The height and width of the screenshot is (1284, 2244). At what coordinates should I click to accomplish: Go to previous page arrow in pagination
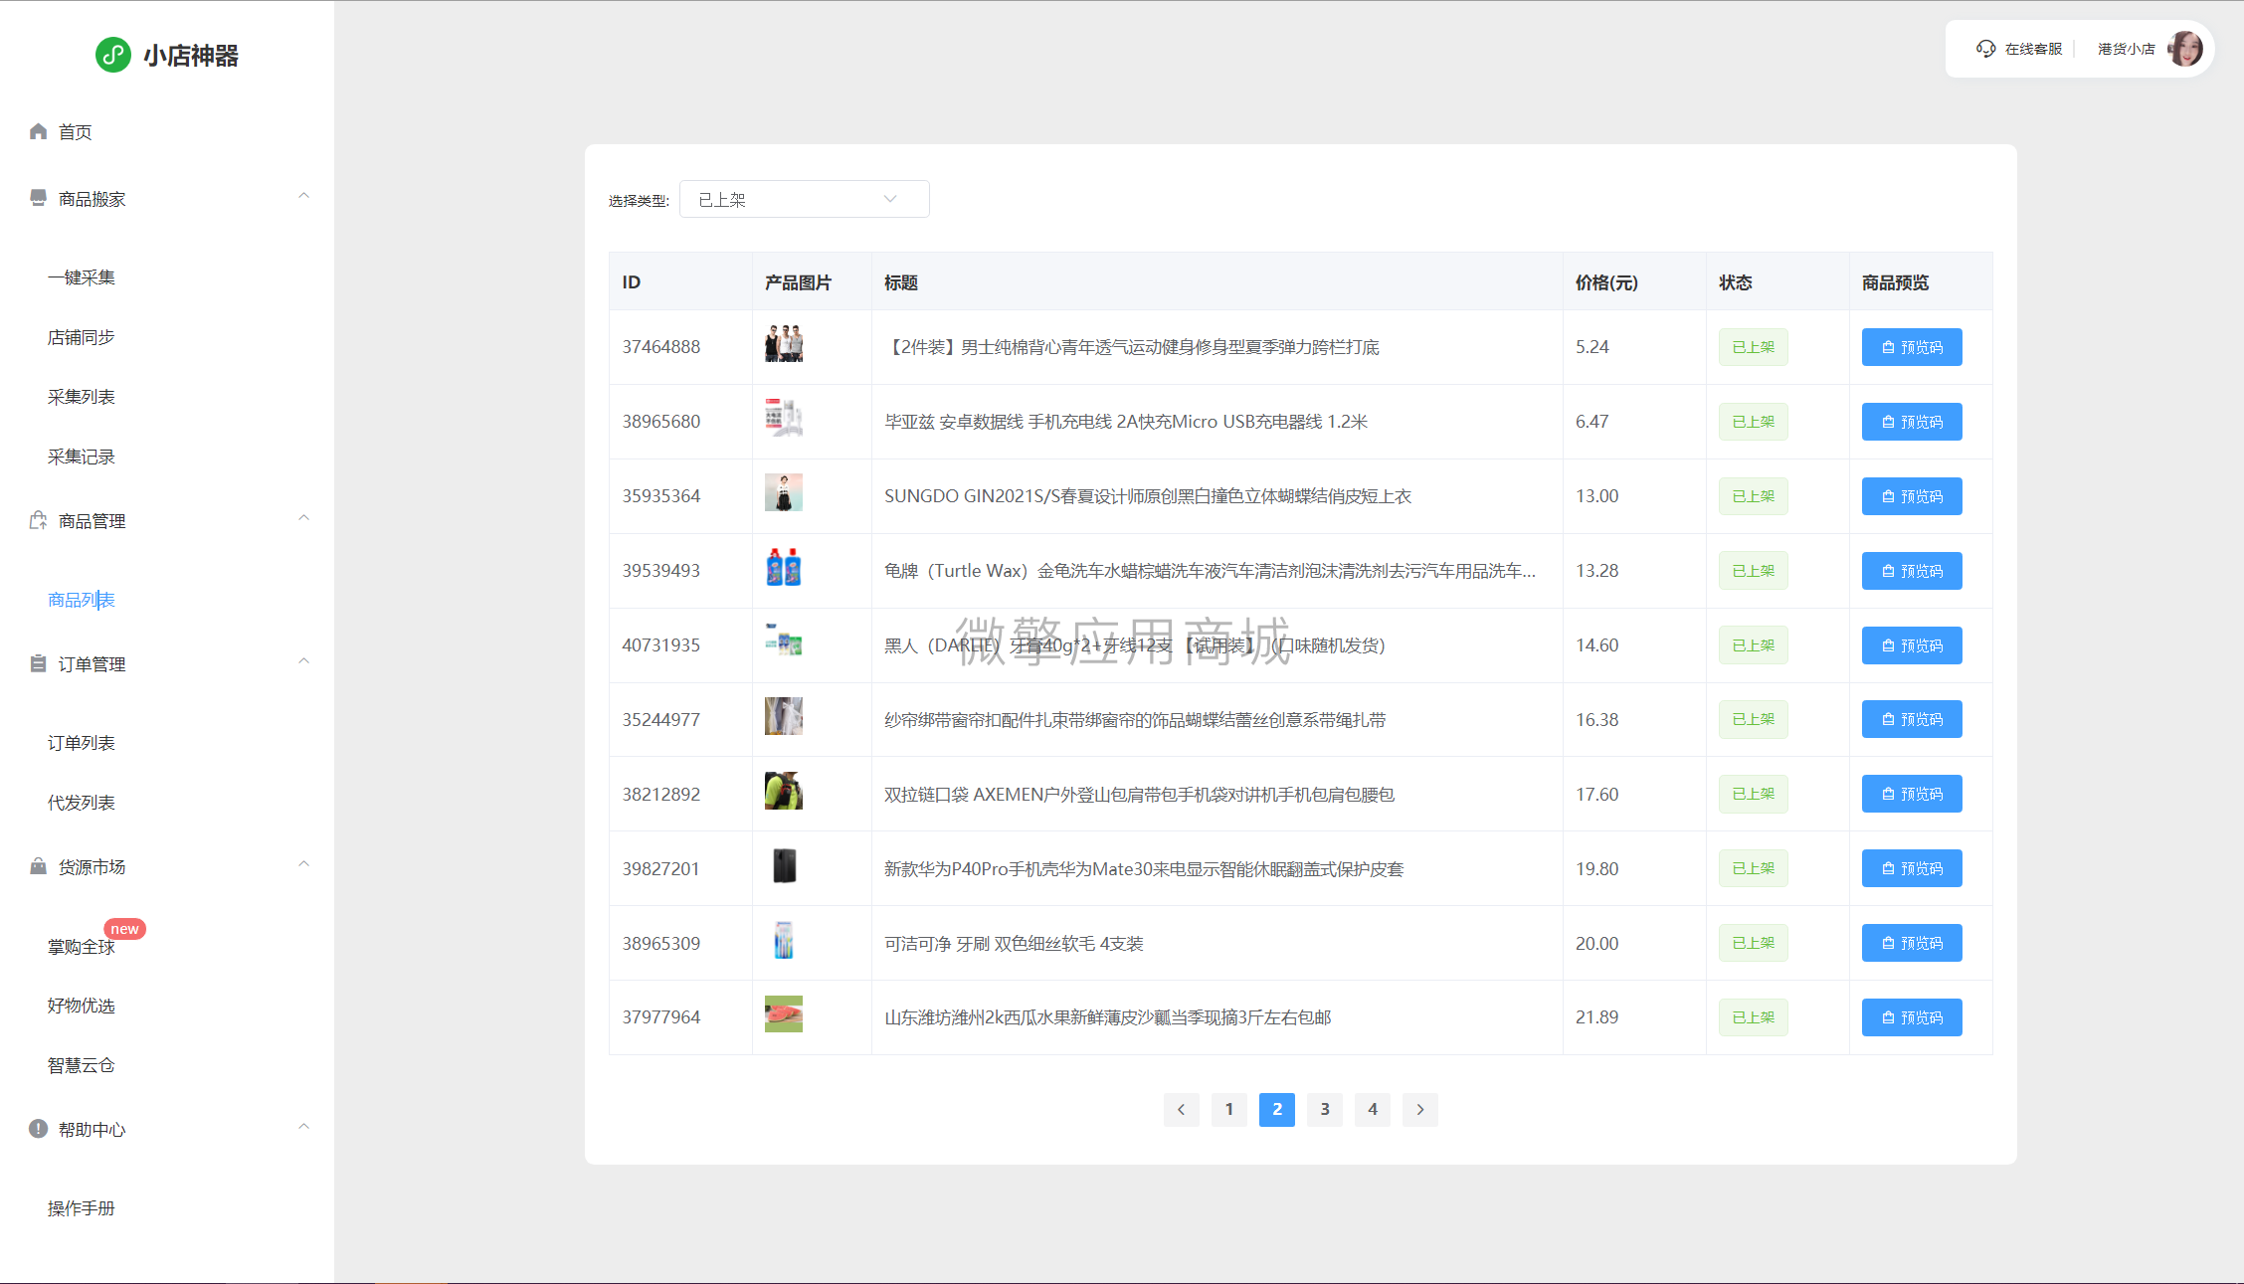1181,1109
